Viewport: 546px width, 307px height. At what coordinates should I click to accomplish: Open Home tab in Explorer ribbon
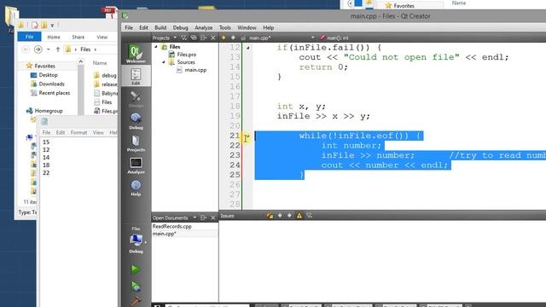[x=54, y=37]
